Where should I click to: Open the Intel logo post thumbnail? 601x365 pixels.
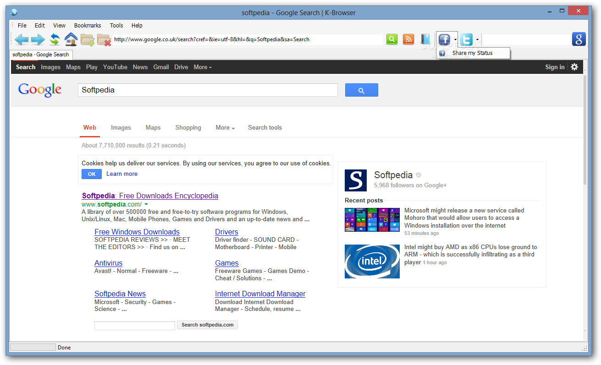372,261
